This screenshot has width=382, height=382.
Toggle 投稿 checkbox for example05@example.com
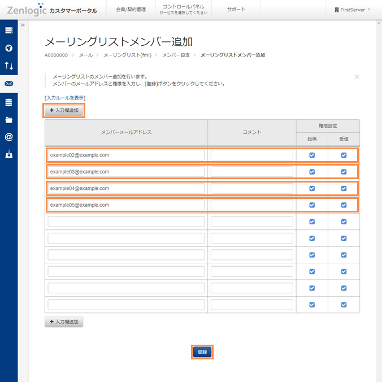pos(312,205)
